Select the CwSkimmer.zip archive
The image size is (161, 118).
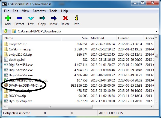point(20,49)
